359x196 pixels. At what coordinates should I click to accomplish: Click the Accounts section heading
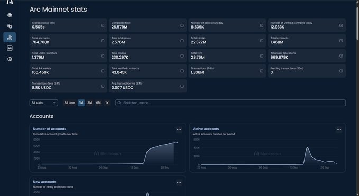tap(41, 116)
